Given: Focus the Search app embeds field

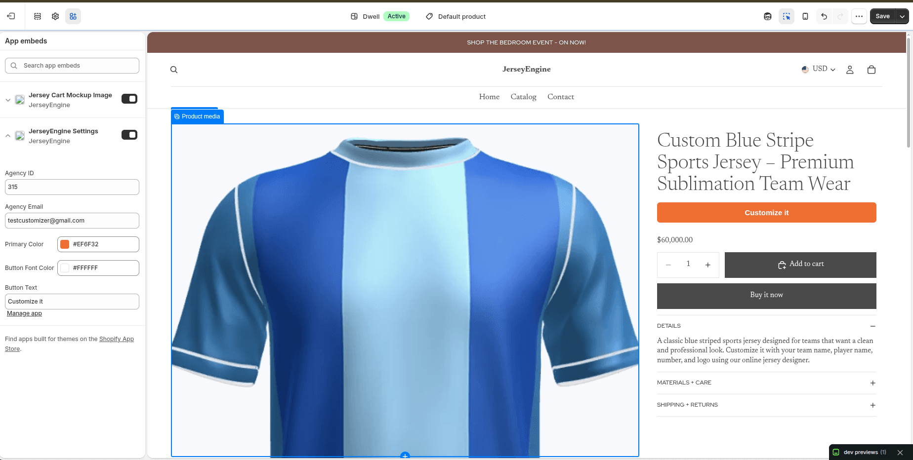Looking at the screenshot, I should point(72,66).
